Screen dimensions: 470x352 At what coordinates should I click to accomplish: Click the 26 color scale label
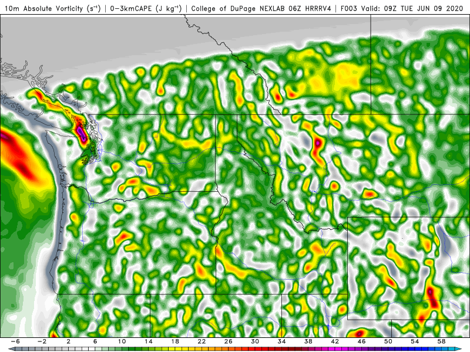coord(229,341)
